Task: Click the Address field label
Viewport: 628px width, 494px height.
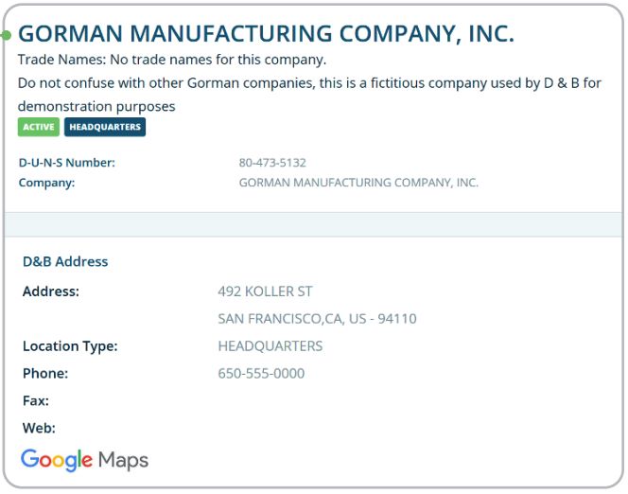Action: point(51,291)
